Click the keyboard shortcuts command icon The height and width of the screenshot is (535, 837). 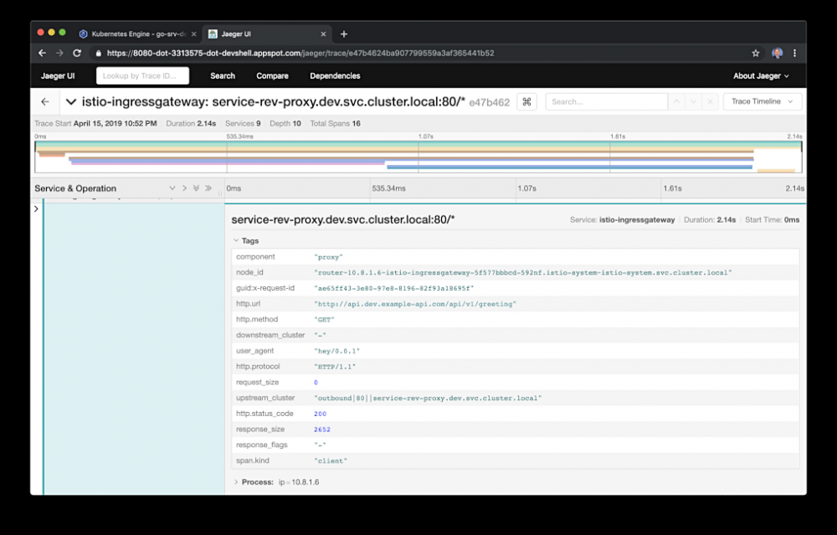pyautogui.click(x=526, y=101)
